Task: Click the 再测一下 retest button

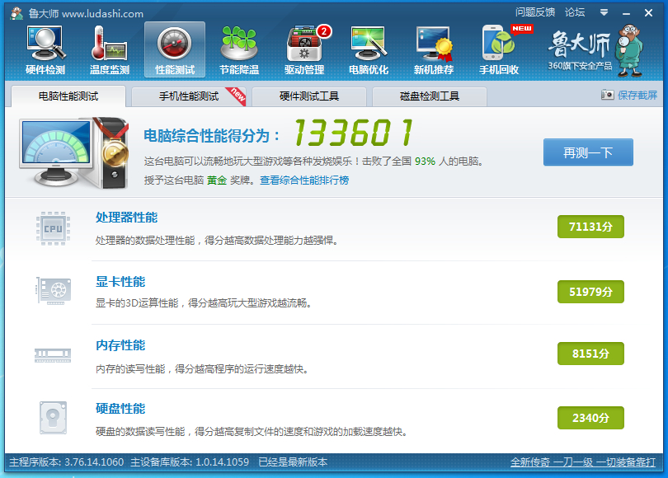Action: pos(588,152)
